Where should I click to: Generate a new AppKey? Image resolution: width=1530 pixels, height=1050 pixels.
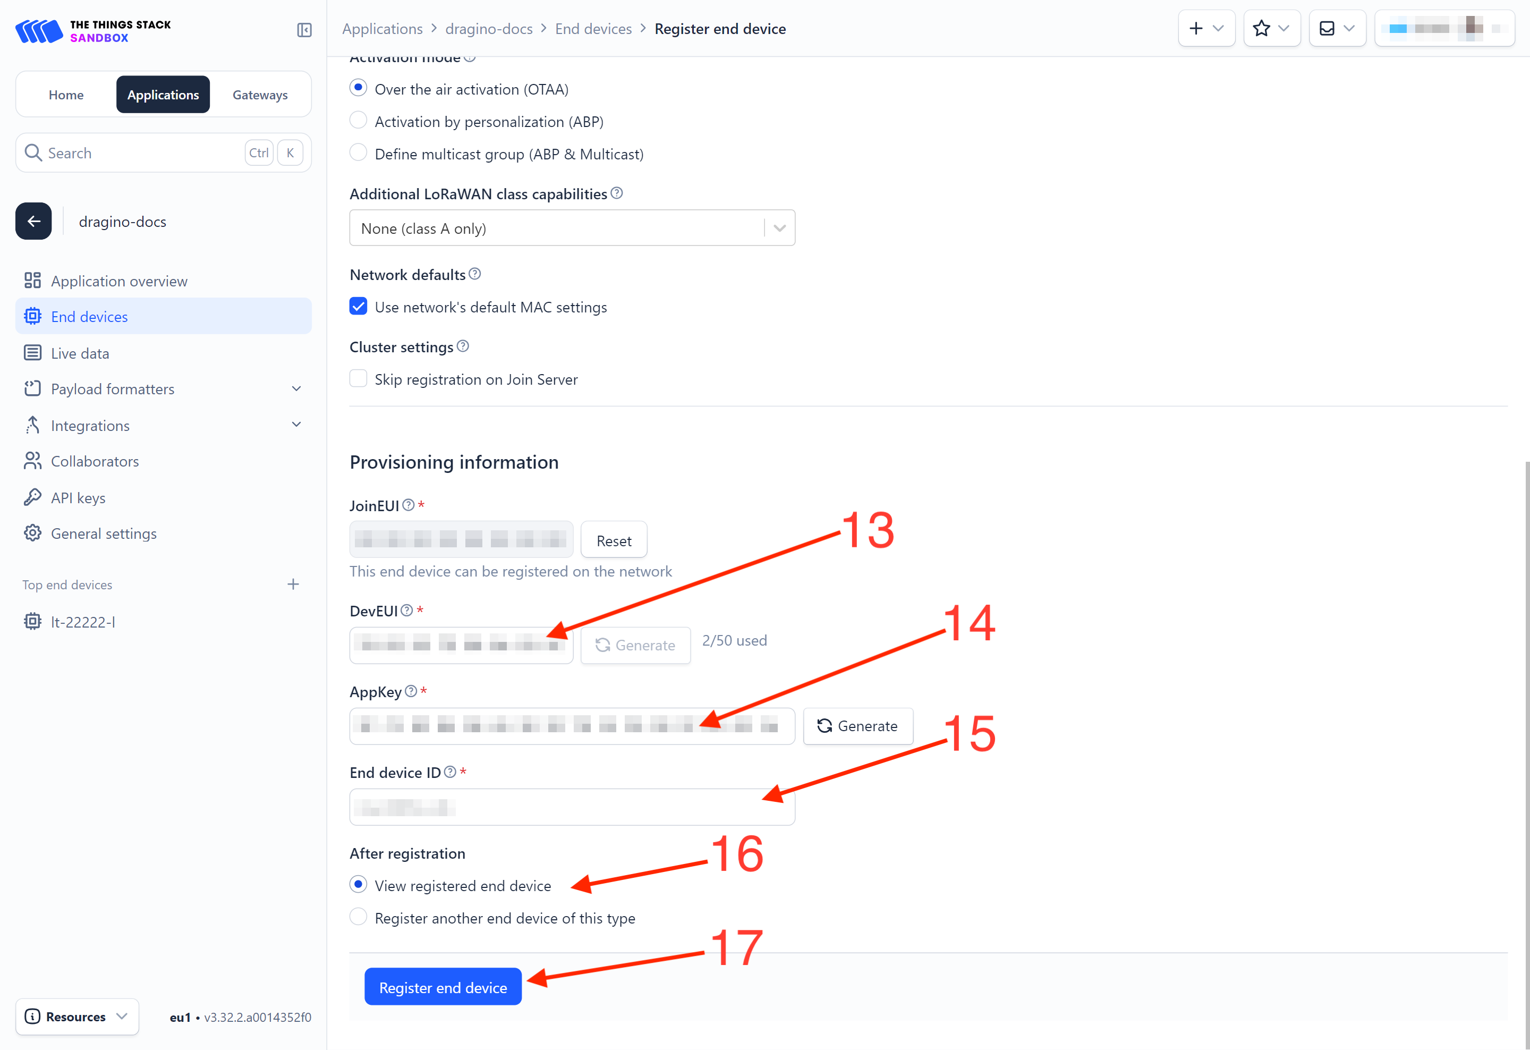pyautogui.click(x=858, y=726)
